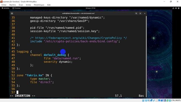
Task: Click the network adapters status icon
Action: pos(151,100)
